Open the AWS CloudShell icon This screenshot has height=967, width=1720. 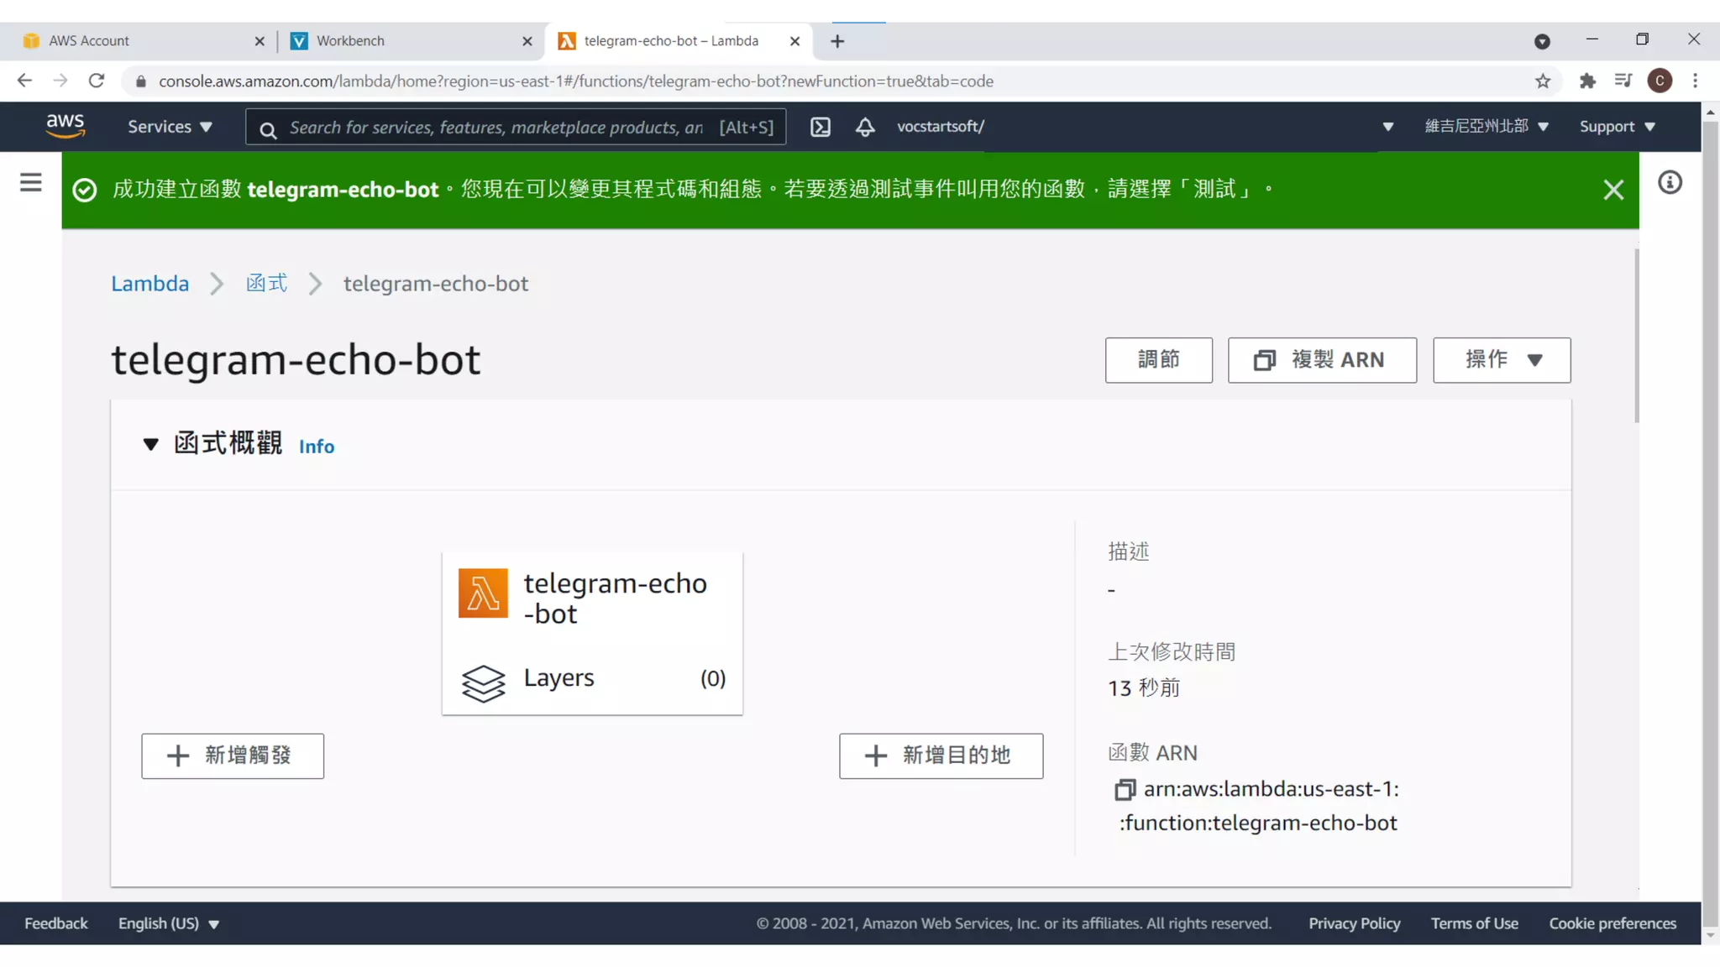(820, 127)
